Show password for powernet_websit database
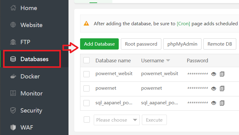 [x=214, y=74]
